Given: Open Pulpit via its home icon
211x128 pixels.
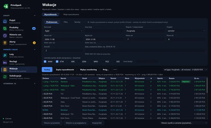Looking at the screenshot, I should pyautogui.click(x=5, y=21).
